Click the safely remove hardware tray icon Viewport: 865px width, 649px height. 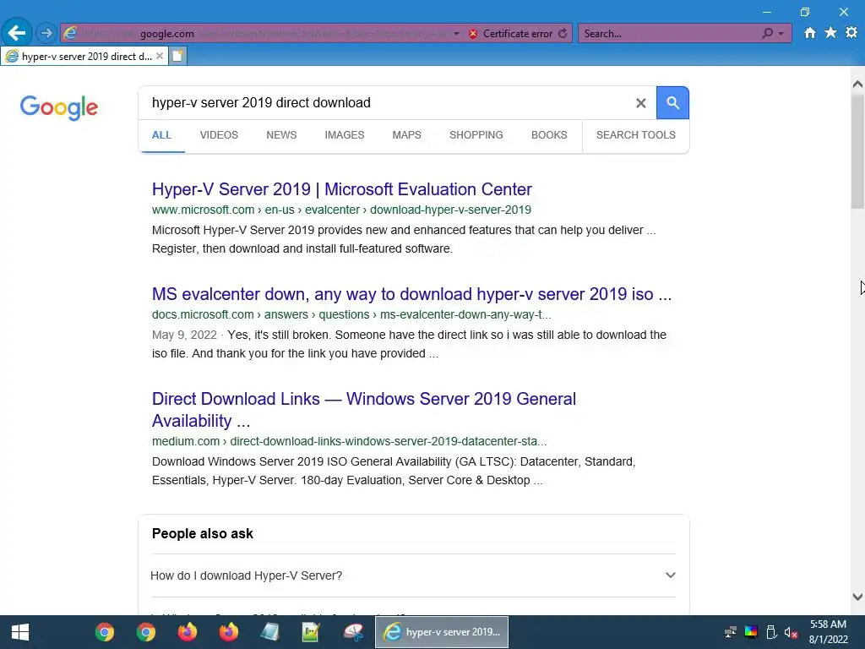pos(771,632)
